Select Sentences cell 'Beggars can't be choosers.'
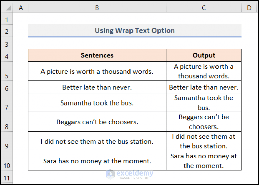The height and width of the screenshot is (185, 259). (97, 122)
